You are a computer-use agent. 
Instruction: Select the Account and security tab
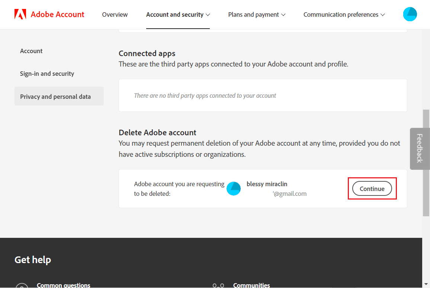point(175,14)
